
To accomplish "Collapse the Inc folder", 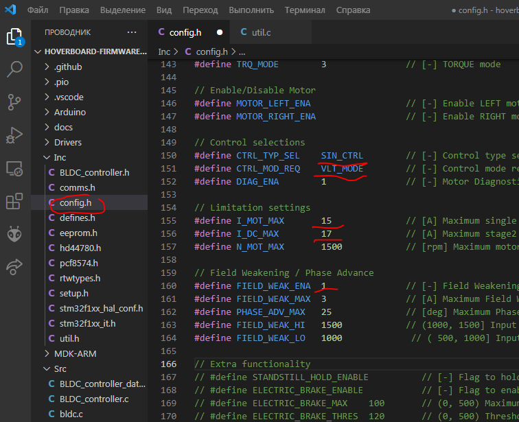I will [60, 157].
